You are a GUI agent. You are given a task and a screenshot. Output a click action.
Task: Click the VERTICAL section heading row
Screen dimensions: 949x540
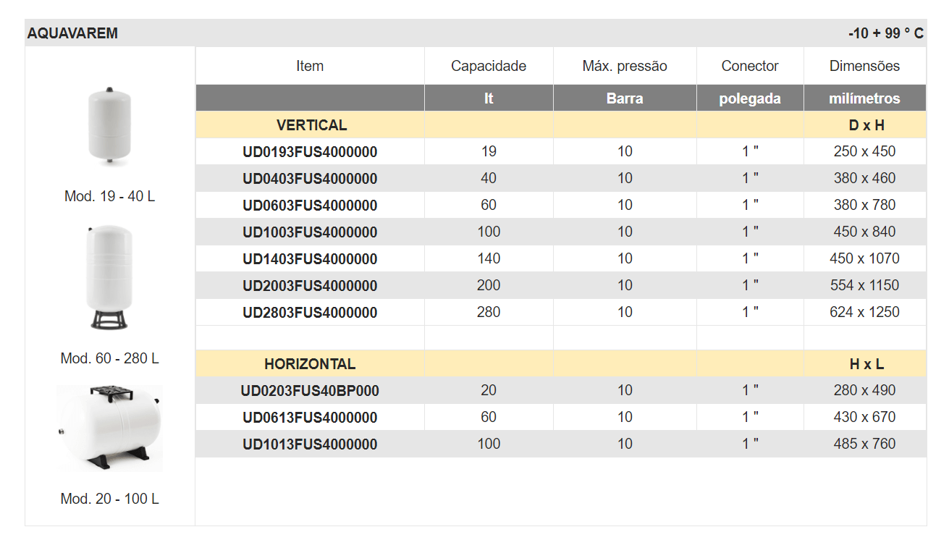[x=311, y=125]
